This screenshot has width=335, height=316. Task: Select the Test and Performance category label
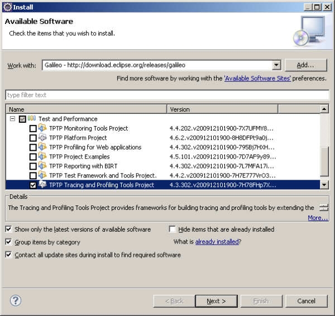(68, 119)
